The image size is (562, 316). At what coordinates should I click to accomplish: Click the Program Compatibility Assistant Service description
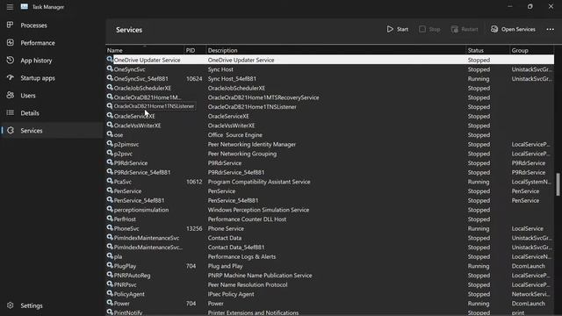tap(259, 182)
